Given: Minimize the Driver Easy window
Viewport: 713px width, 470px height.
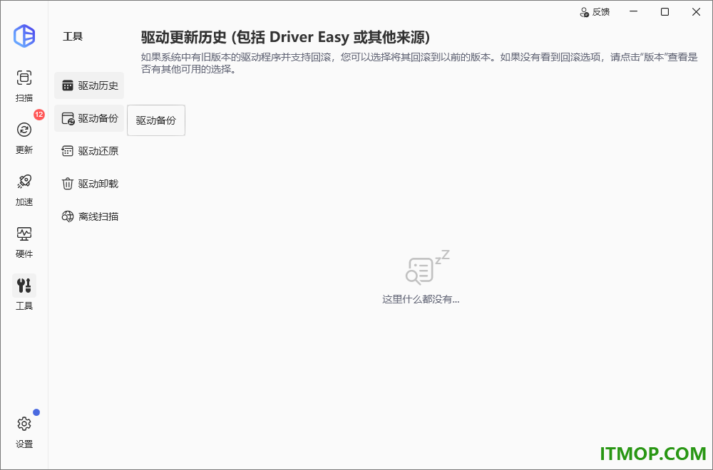Looking at the screenshot, I should 633,12.
